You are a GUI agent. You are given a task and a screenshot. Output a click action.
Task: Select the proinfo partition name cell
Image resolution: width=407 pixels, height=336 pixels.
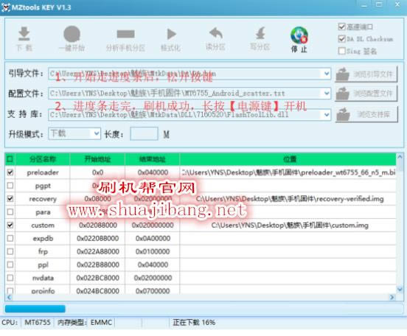pyautogui.click(x=43, y=290)
